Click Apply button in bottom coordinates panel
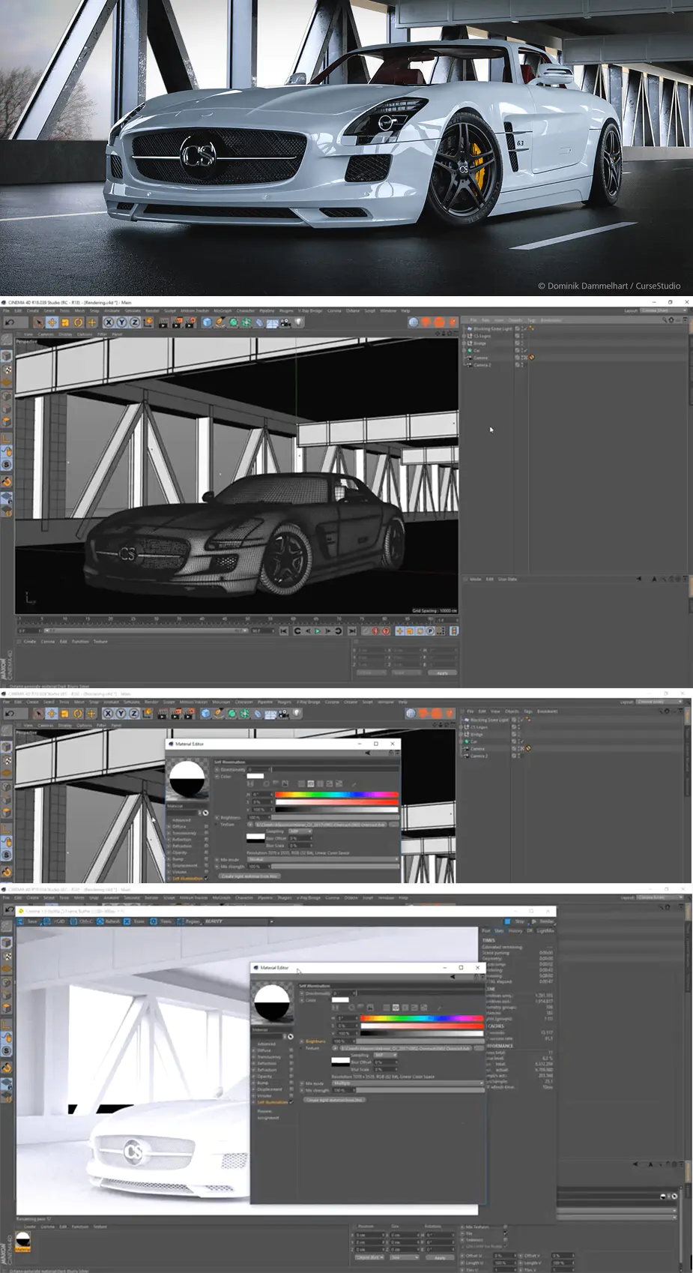The width and height of the screenshot is (693, 1273). tap(440, 1257)
